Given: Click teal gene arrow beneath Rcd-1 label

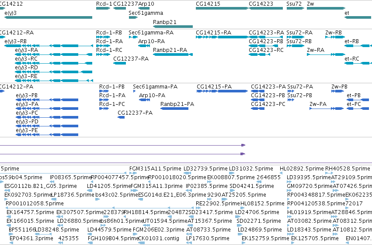Looking at the screenshot, I should tap(103, 8).
